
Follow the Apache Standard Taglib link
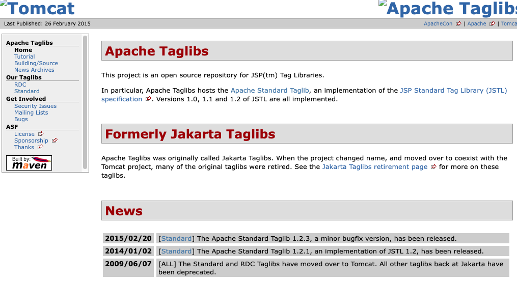tap(270, 90)
